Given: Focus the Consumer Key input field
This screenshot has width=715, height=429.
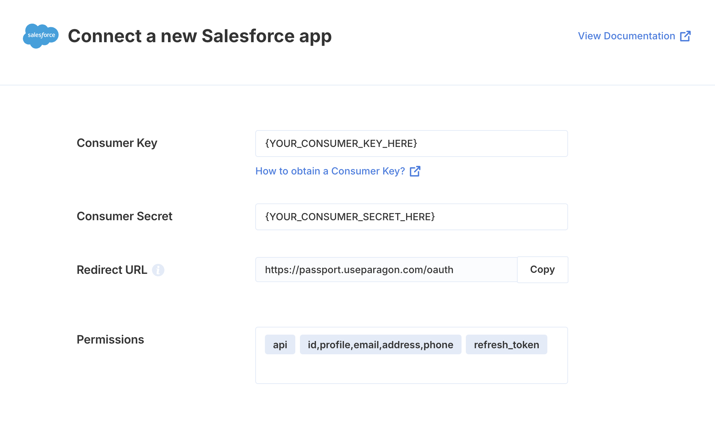Looking at the screenshot, I should click(411, 143).
